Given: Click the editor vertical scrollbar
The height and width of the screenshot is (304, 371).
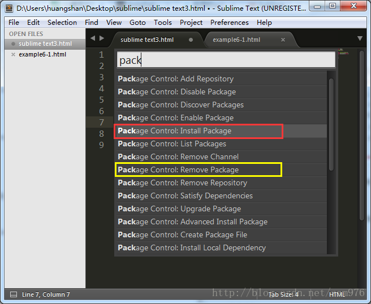Looking at the screenshot, I should (362, 136).
